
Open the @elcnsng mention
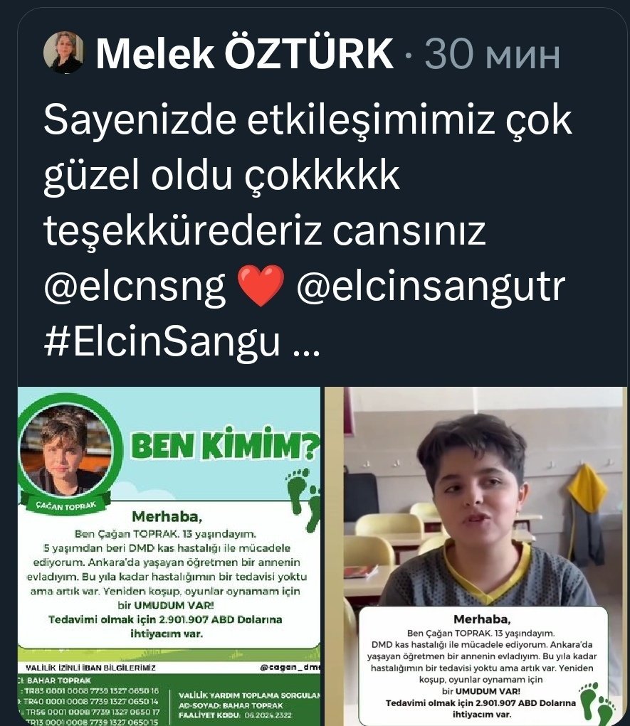pyautogui.click(x=135, y=286)
